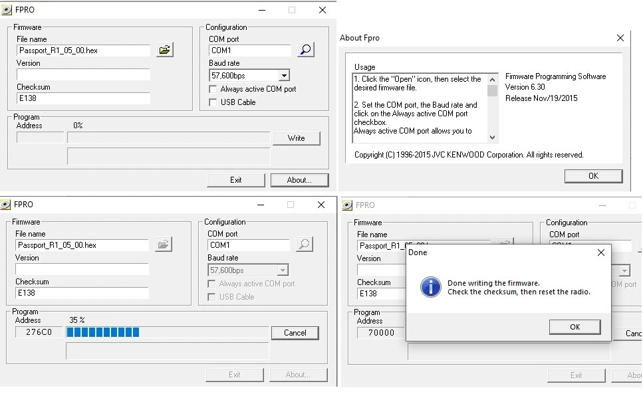The height and width of the screenshot is (396, 643).
Task: Click File name field in top FPRO window
Action: 83,50
